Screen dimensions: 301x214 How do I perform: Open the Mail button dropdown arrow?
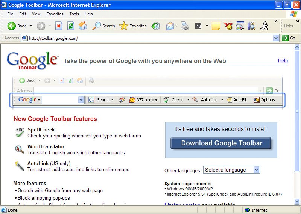[x=176, y=26]
